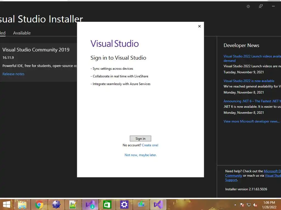Open the blue spiky ball taskbar app
This screenshot has width=281, height=210.
[x=56, y=205]
